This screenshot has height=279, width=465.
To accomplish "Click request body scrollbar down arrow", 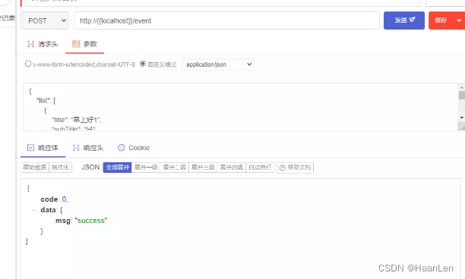I will [x=461, y=118].
